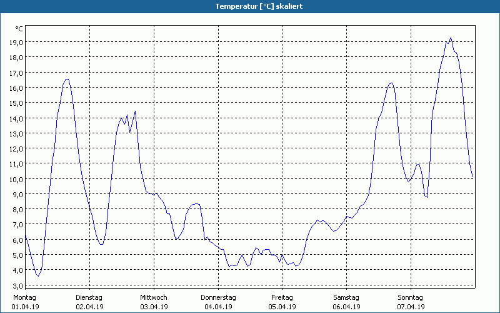This screenshot has width=500, height=313.
Task: Click the Montag afternoon temperature peak
Action: pyautogui.click(x=67, y=80)
